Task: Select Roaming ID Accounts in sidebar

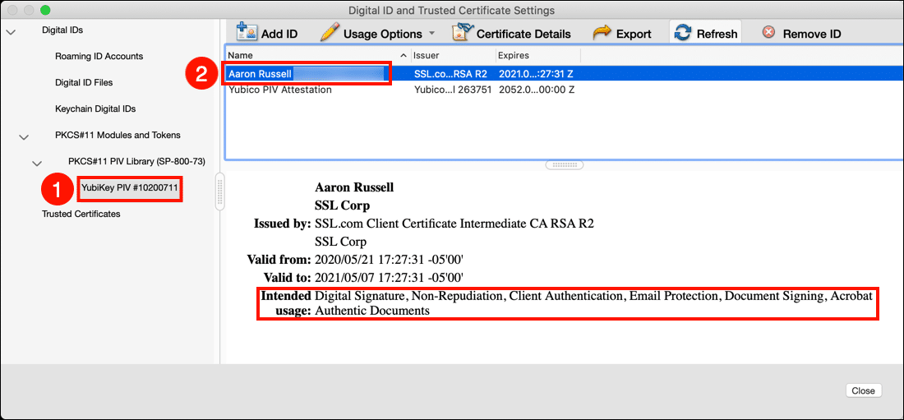Action: (99, 57)
